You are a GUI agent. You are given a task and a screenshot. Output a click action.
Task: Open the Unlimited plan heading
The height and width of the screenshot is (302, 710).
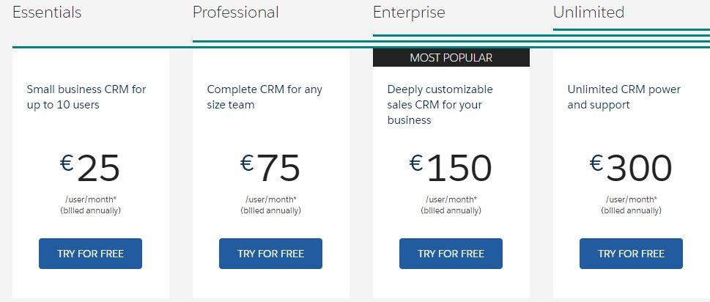coord(588,12)
